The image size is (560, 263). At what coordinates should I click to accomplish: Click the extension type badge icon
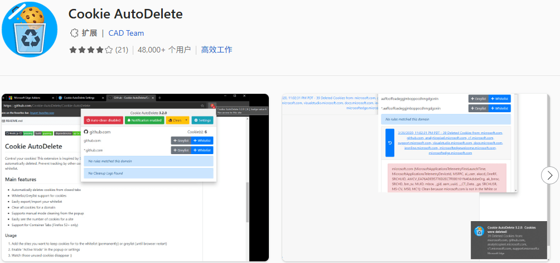click(74, 33)
